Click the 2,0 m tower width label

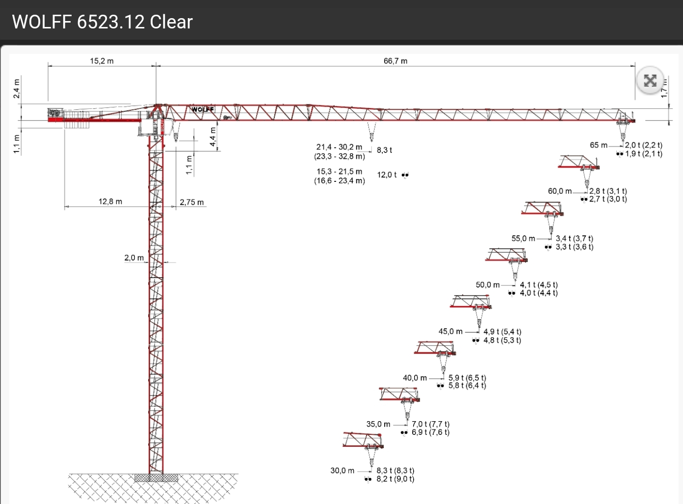(x=134, y=258)
